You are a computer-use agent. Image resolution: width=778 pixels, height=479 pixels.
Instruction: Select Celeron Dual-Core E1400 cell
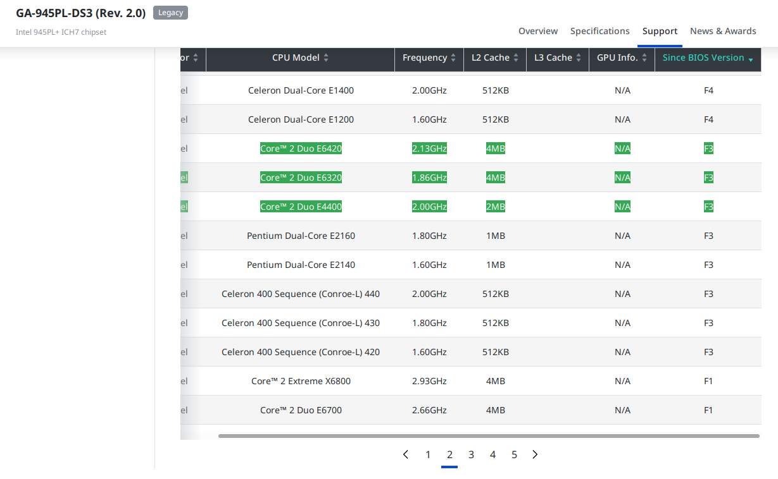(301, 90)
